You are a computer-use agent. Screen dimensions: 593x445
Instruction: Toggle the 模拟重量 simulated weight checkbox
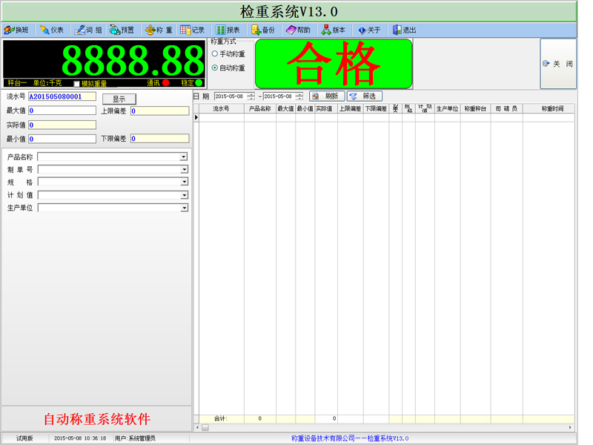coord(77,83)
